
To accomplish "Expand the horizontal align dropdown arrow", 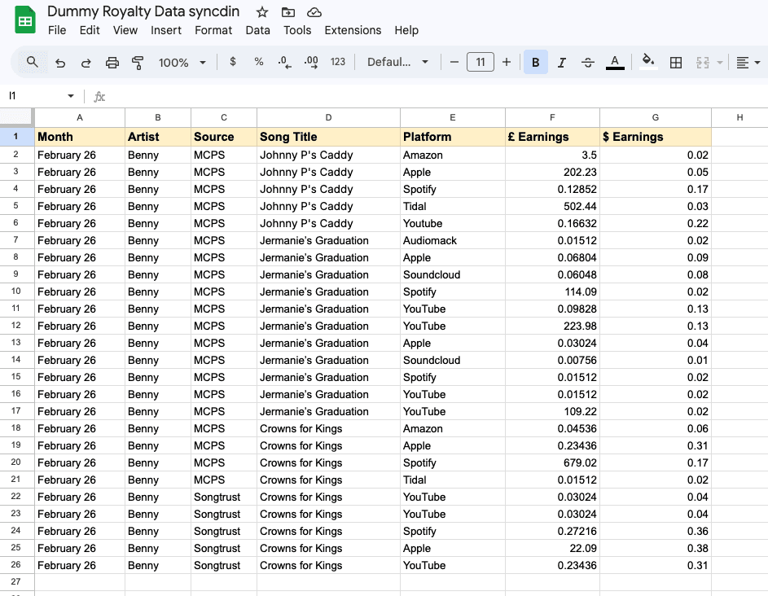I will pyautogui.click(x=757, y=63).
